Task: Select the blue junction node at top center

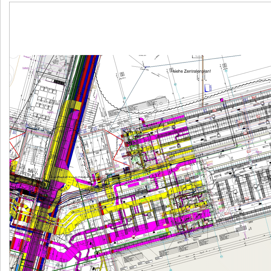Action: (x=145, y=67)
